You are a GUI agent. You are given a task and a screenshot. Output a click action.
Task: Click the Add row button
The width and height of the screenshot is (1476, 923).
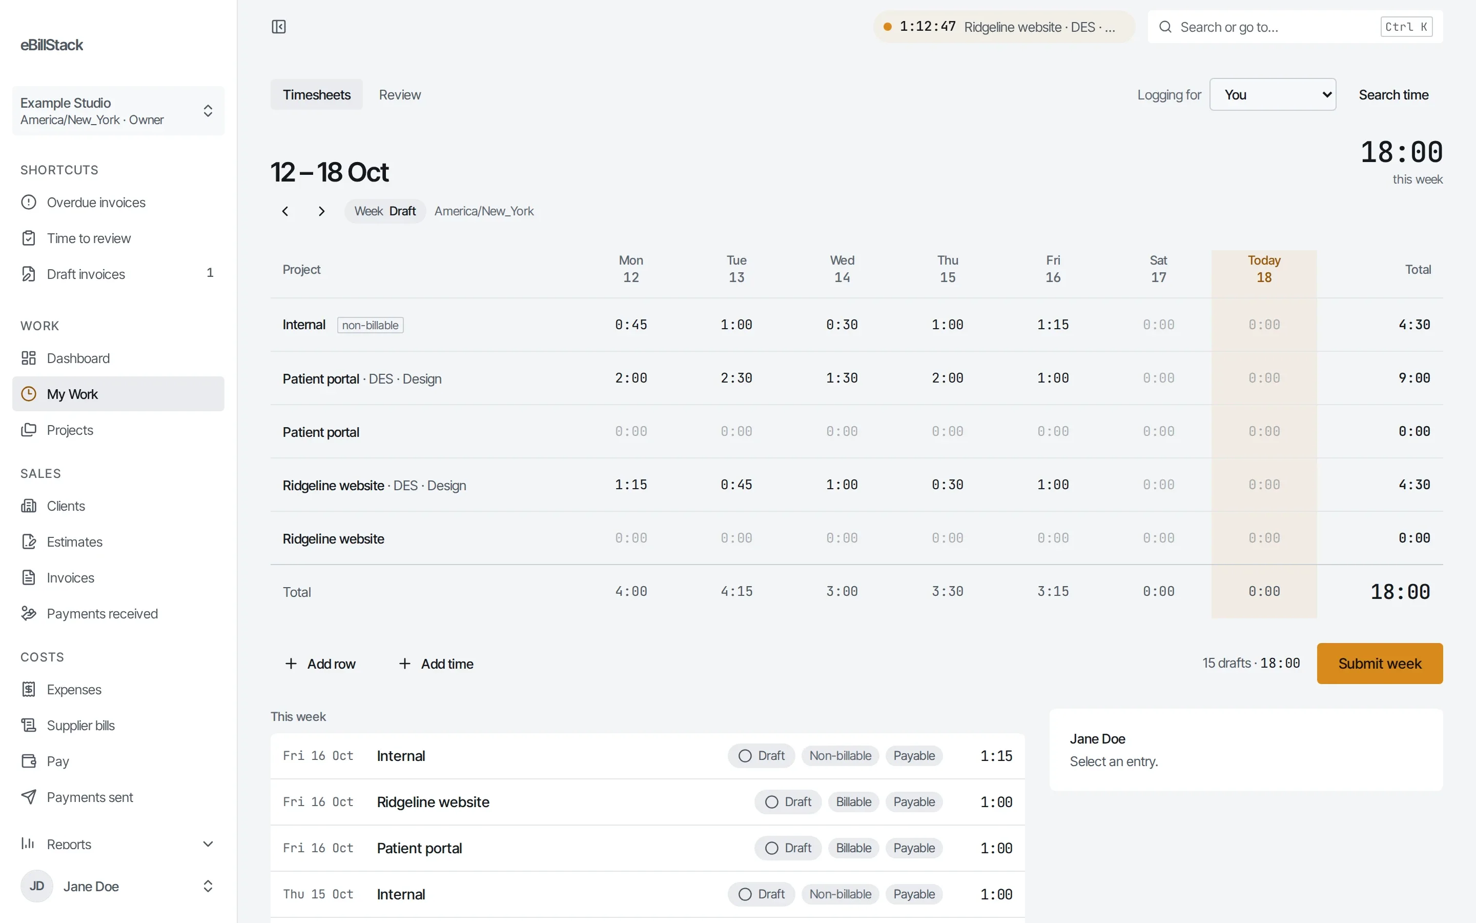click(320, 664)
